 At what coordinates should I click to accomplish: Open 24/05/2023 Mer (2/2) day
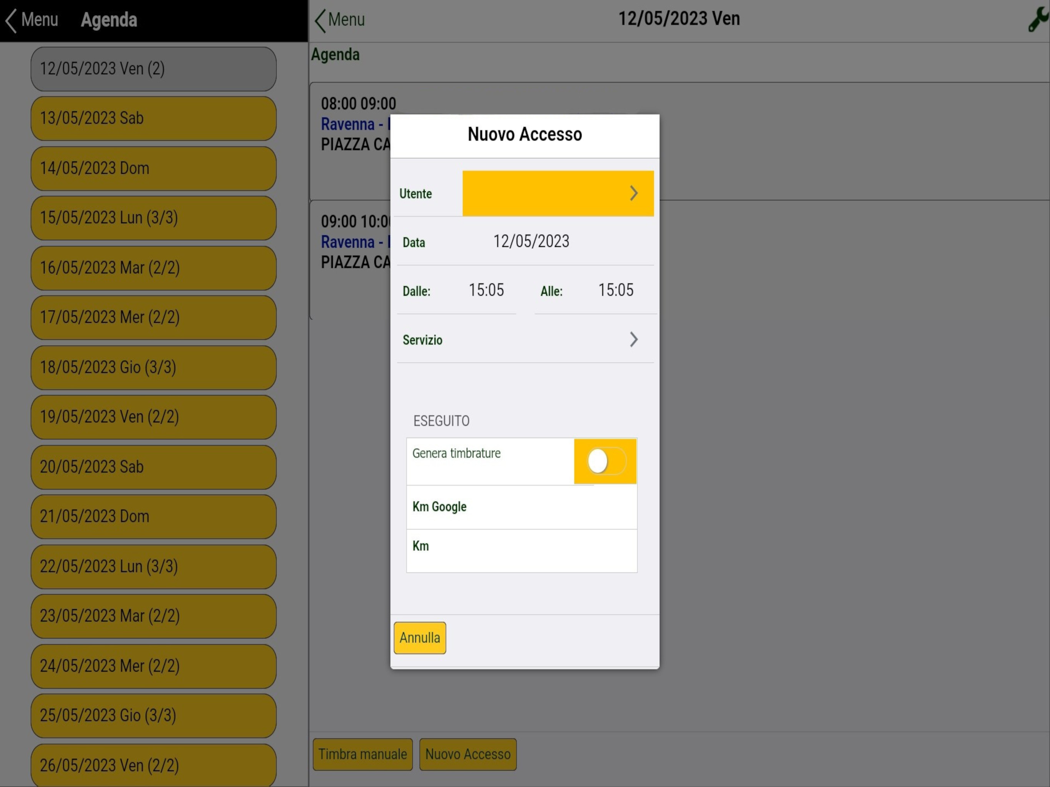click(x=153, y=666)
